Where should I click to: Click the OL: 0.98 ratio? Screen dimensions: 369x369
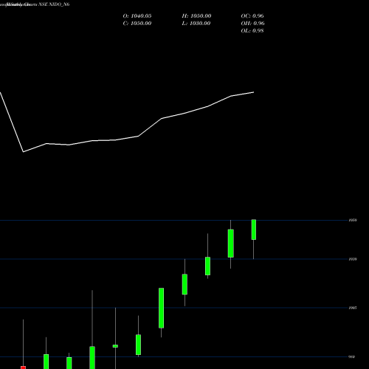click(252, 31)
